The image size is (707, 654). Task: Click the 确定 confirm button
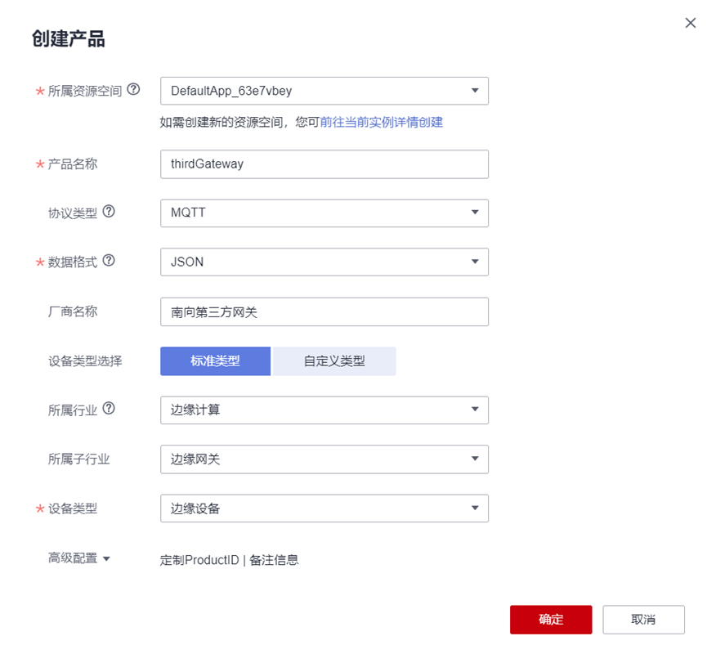coord(550,619)
